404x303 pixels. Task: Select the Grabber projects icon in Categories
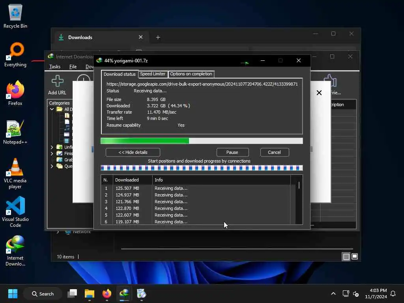[60, 160]
